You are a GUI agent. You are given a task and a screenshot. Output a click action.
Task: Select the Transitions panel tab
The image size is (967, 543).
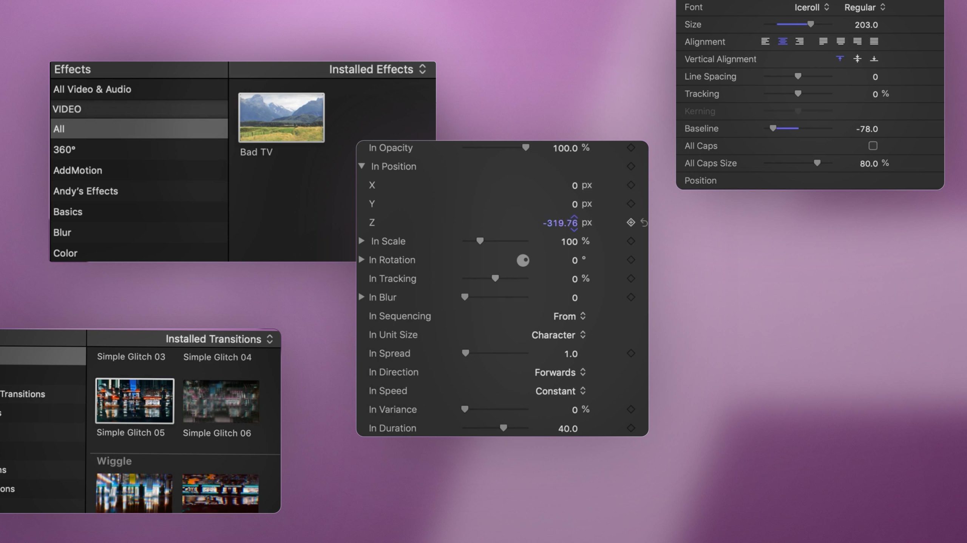[23, 394]
